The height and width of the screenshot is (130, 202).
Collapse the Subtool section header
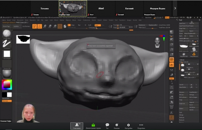click(x=182, y=60)
